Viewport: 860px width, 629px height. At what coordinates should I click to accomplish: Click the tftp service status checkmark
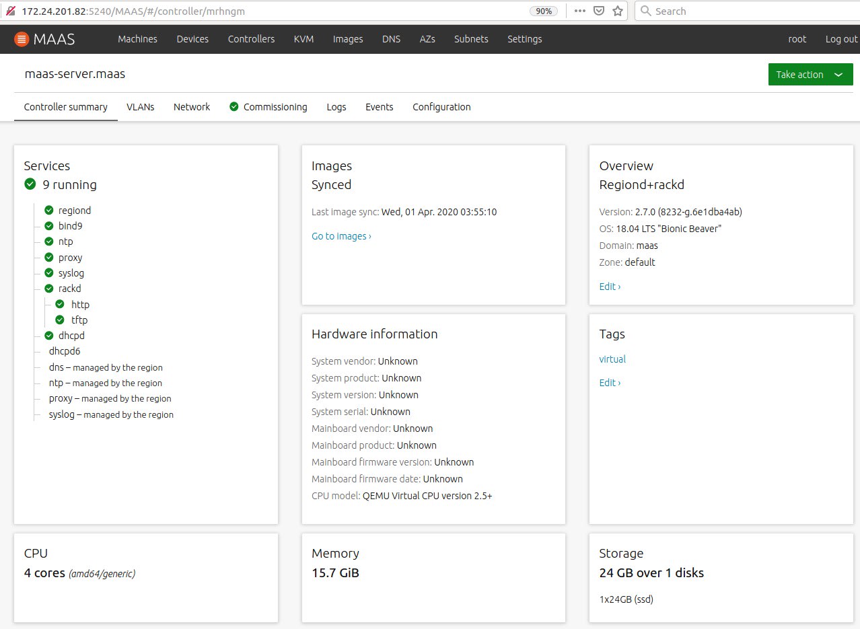pyautogui.click(x=60, y=320)
